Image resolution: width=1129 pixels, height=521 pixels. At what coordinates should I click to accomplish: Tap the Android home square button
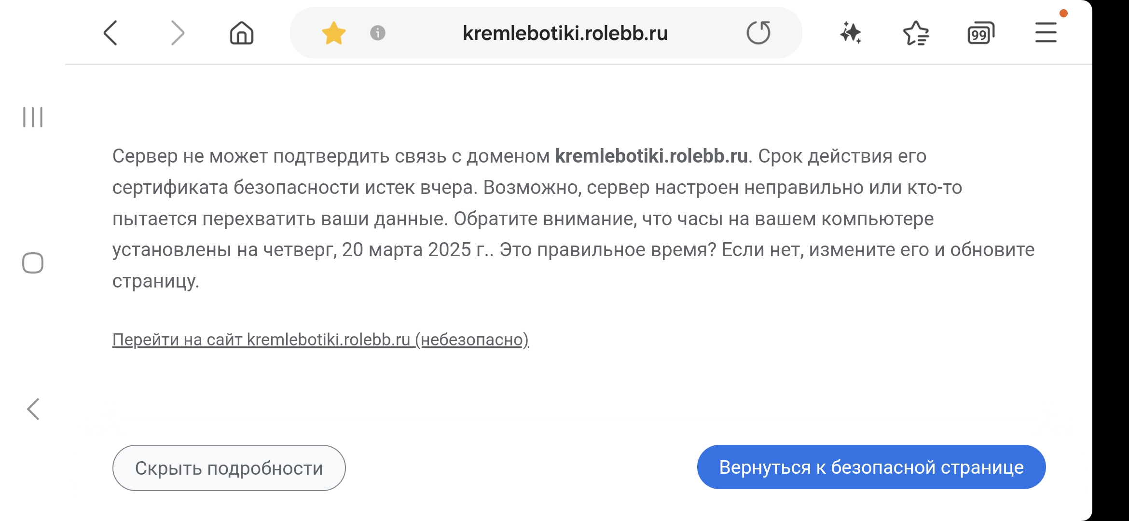coord(33,263)
